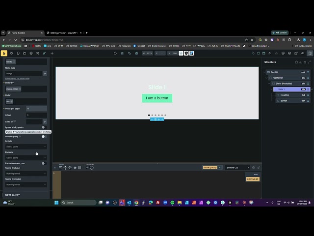The height and width of the screenshot is (236, 314).
Task: Select the white-background breakpoint icon beside the 100 field
Action: [181, 53]
